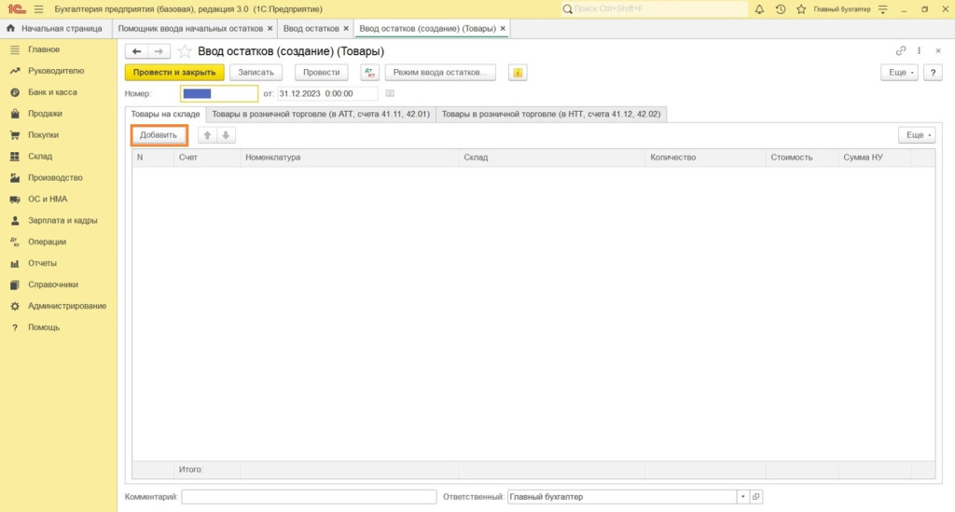Click the notifications bell icon
Viewport: 955px width, 512px height.
[759, 9]
